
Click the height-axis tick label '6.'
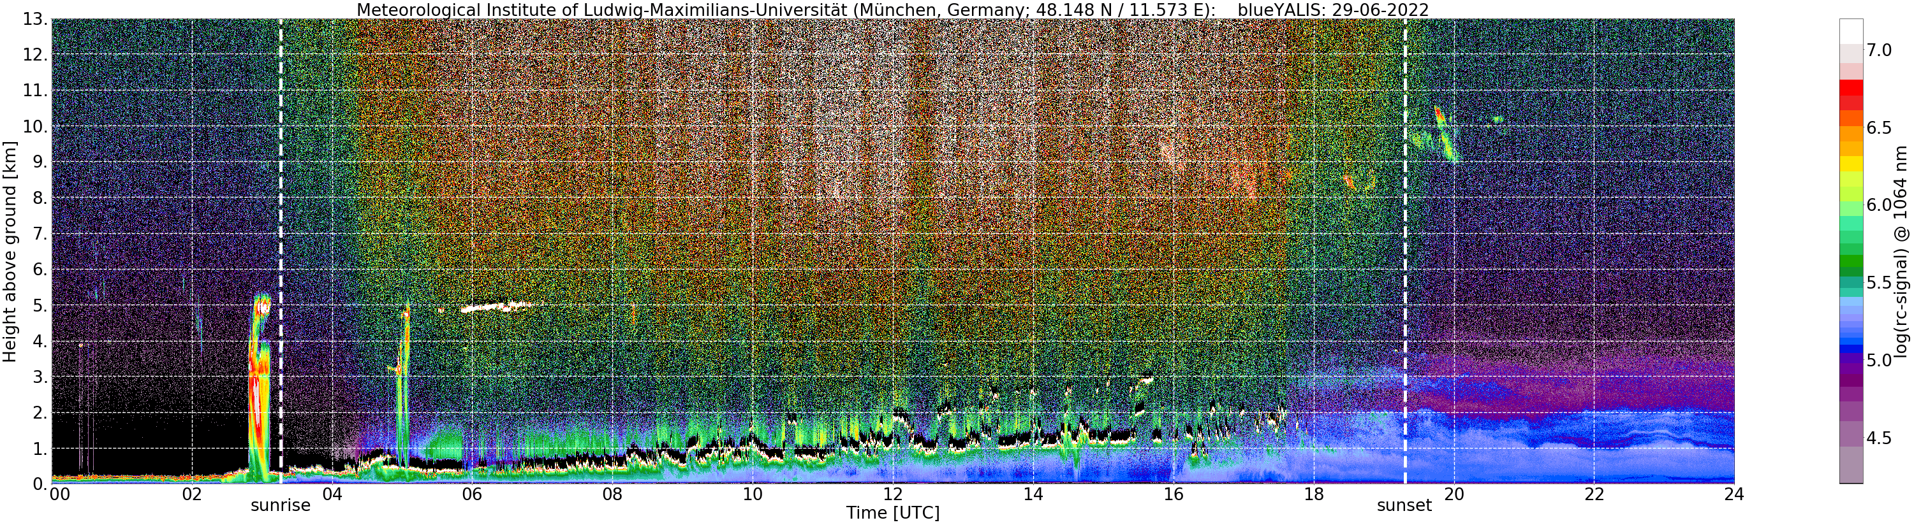point(40,270)
